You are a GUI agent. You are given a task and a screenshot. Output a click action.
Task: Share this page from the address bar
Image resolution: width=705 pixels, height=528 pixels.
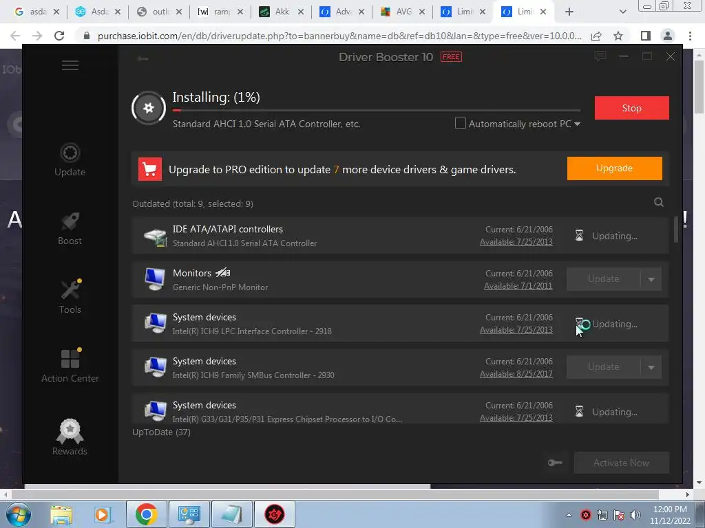(x=596, y=36)
